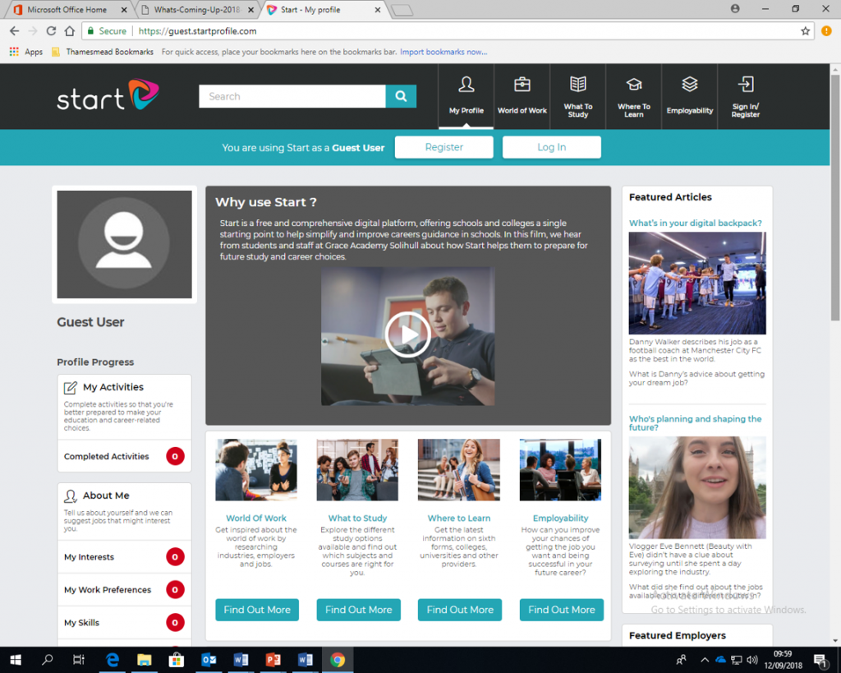This screenshot has height=673, width=841.
Task: Open Outlook from the taskbar
Action: (209, 660)
